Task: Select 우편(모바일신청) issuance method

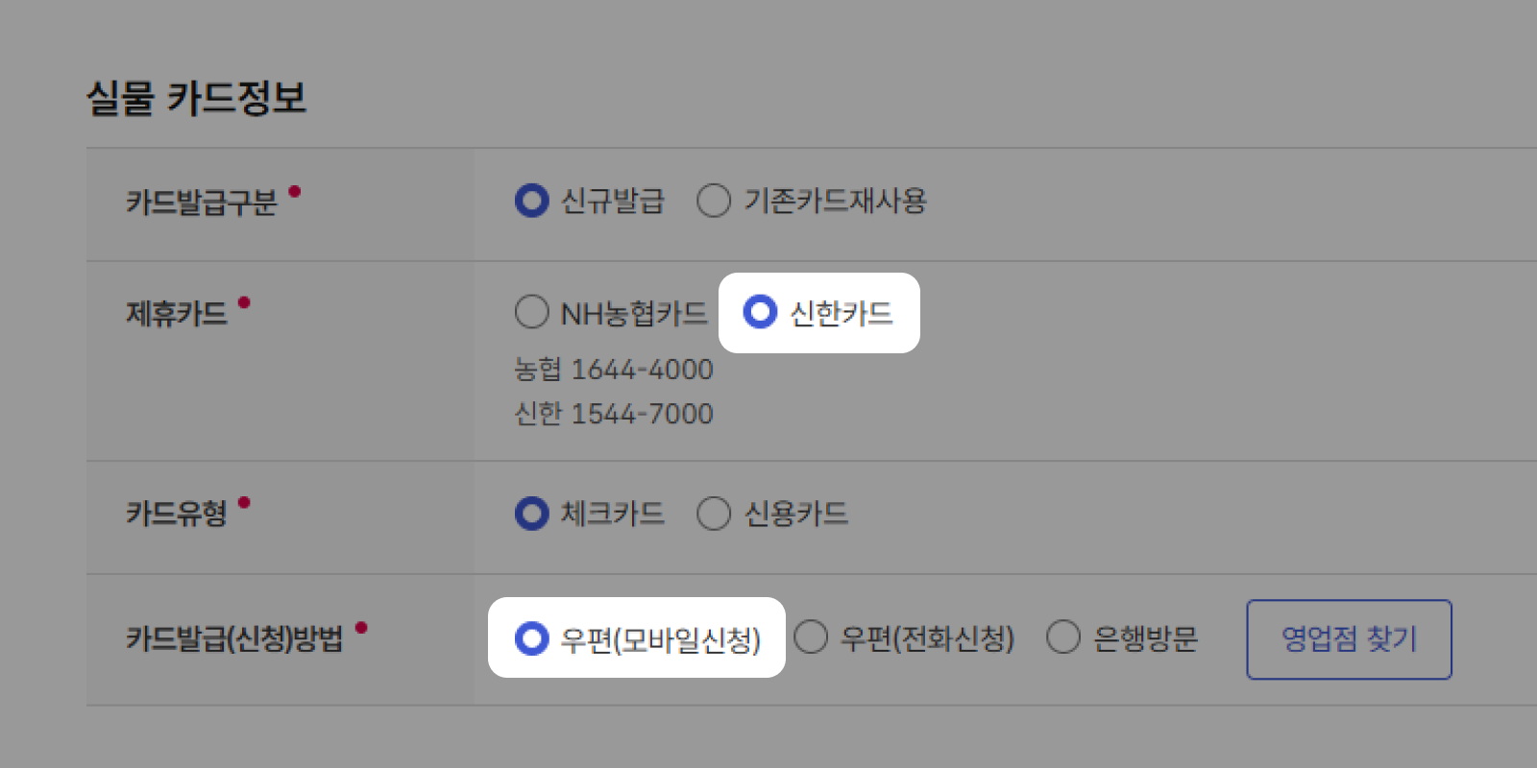Action: 531,638
